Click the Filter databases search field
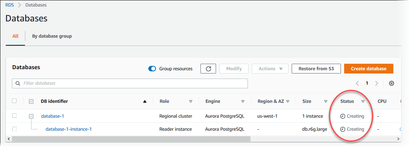The width and height of the screenshot is (410, 147). 130,83
